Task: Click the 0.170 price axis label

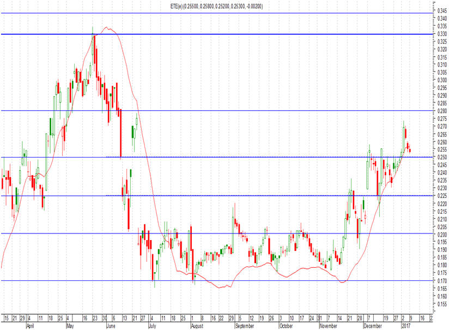Action: (442, 281)
